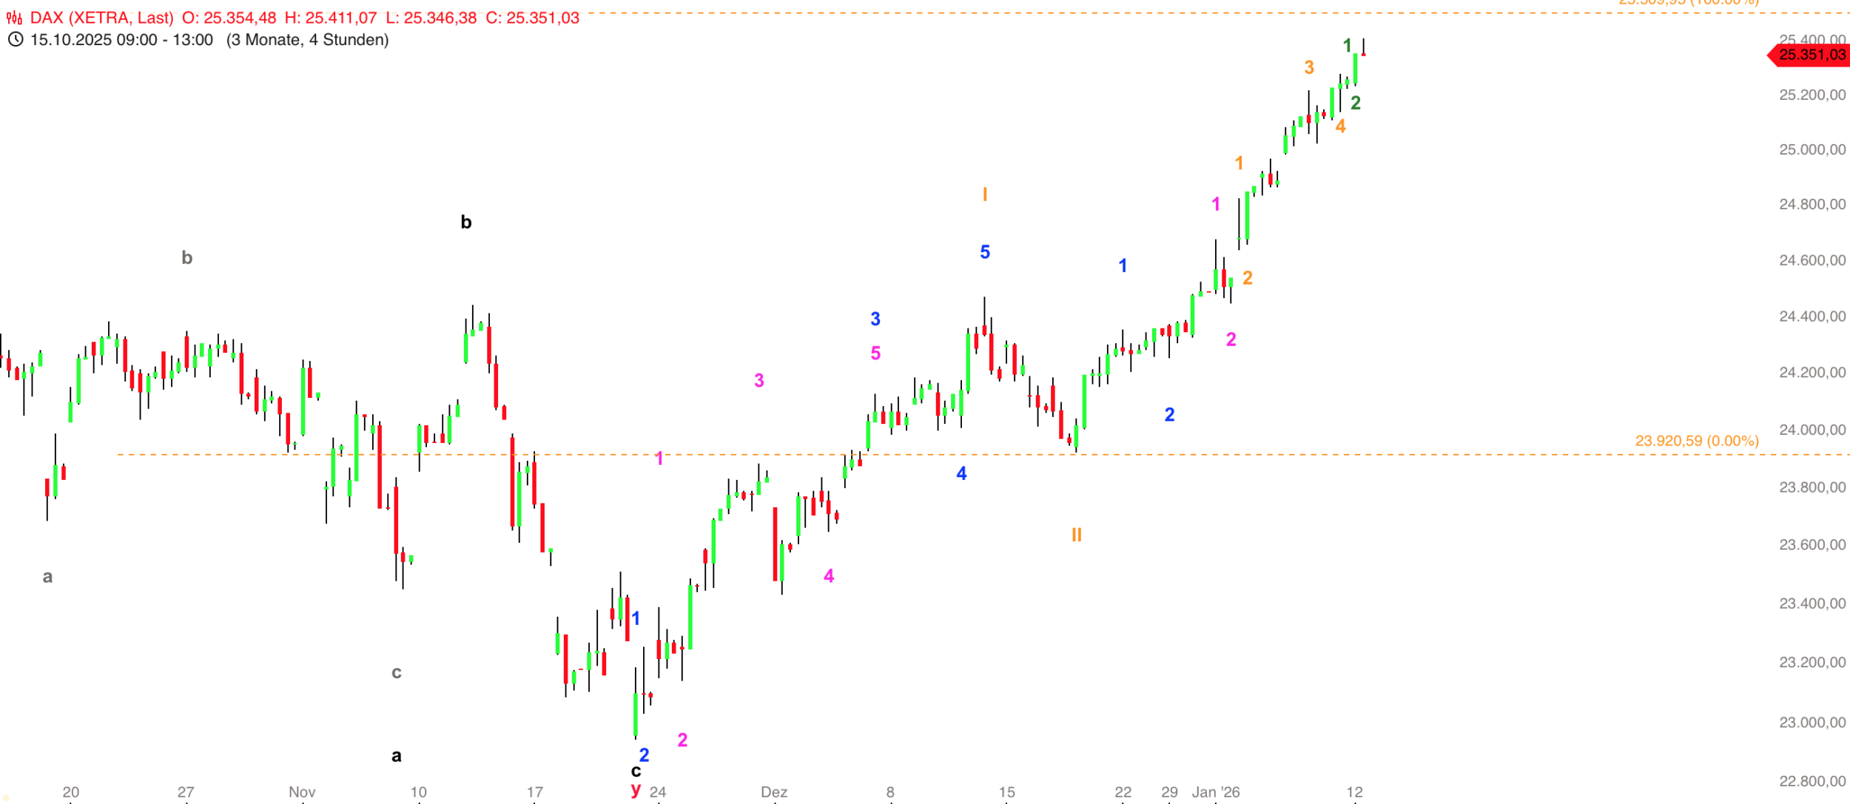Click the red y wave label
This screenshot has height=804, width=1850.
coord(636,789)
